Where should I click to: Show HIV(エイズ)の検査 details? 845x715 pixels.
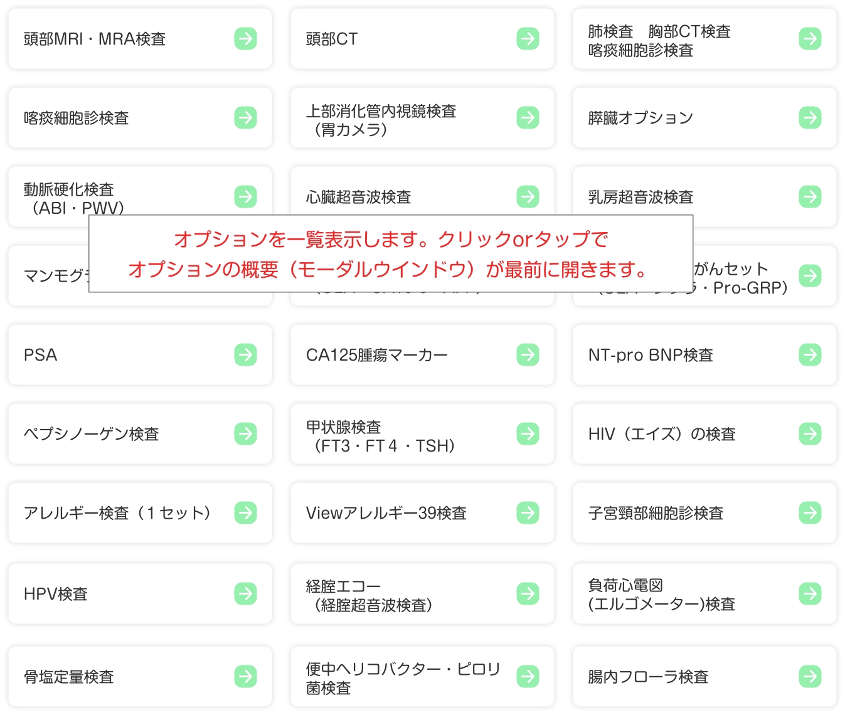[x=704, y=434]
